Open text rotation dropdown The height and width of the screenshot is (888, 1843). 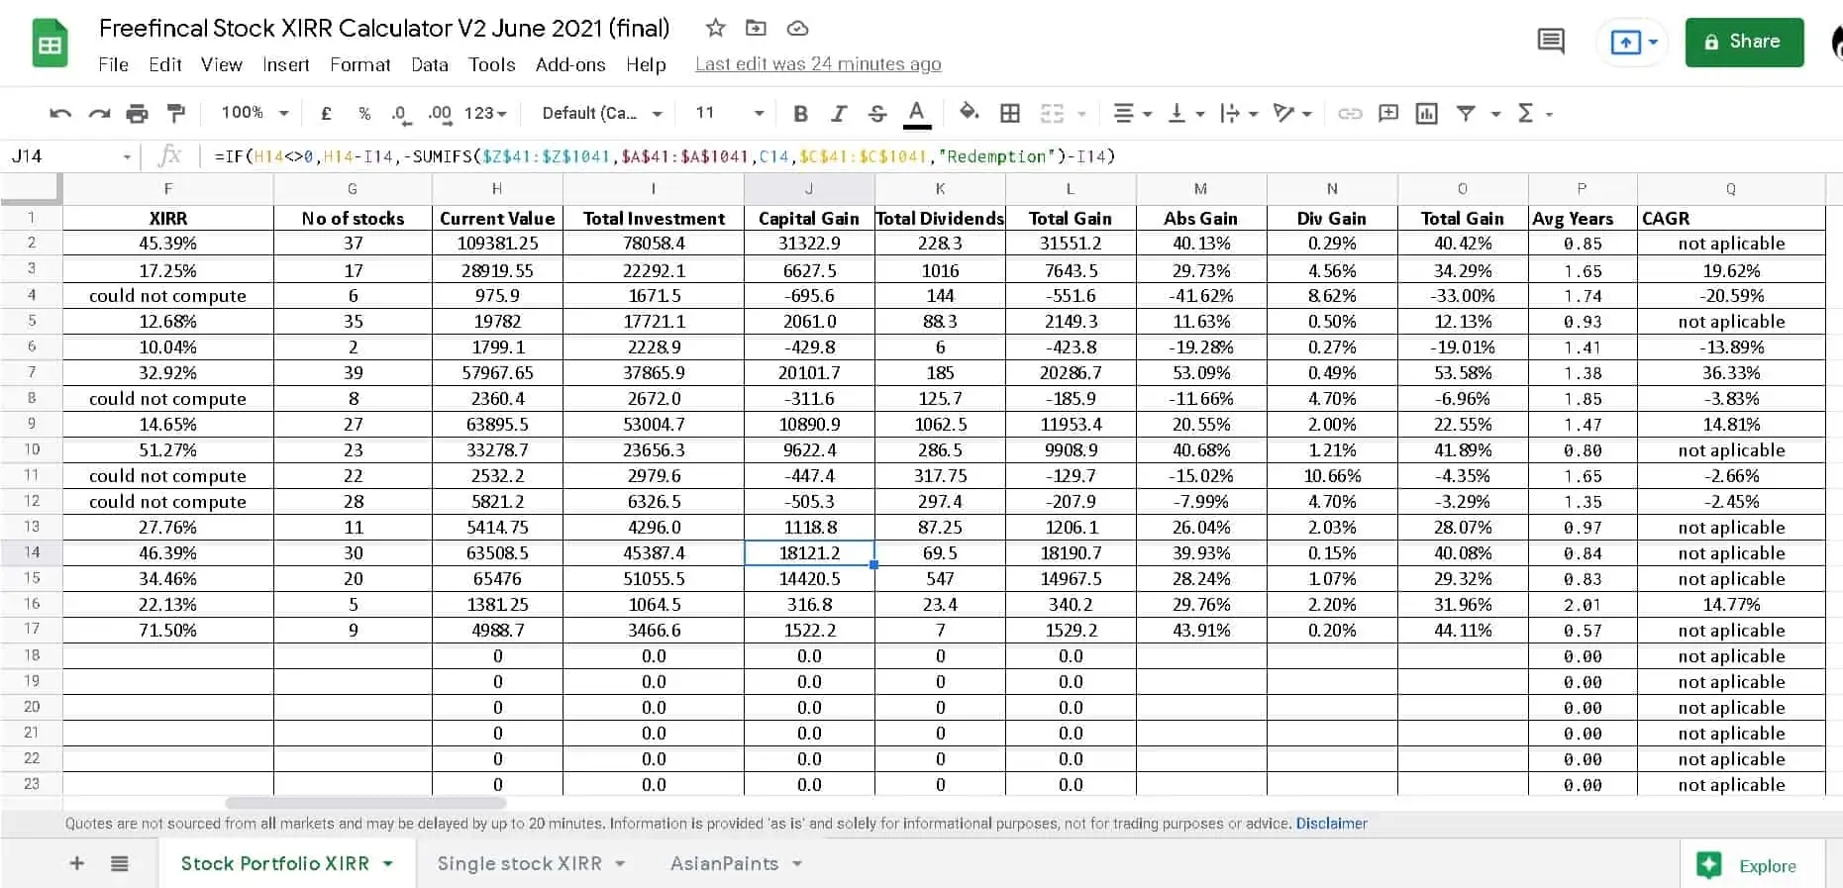(1292, 114)
